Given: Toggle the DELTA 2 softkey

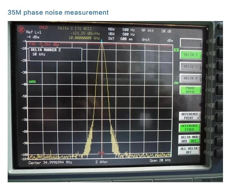Looking at the screenshot, I should click(191, 55).
